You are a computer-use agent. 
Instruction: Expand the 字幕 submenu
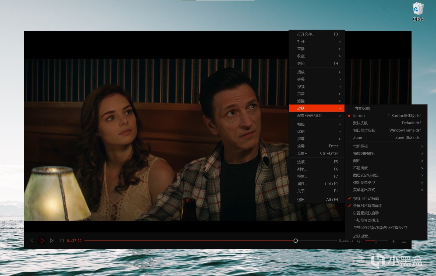point(317,79)
